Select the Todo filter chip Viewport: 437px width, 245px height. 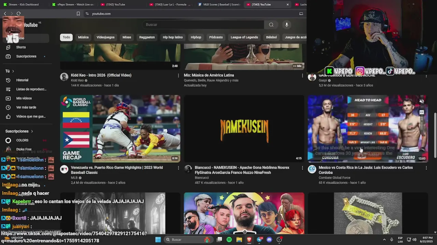point(66,37)
